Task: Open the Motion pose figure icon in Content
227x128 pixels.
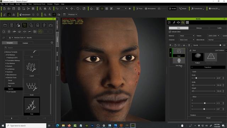Action: pos(44,25)
